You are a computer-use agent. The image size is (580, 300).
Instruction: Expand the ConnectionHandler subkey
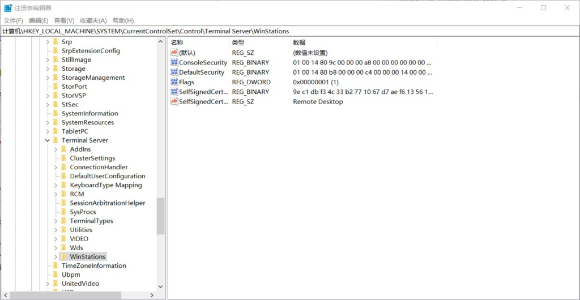click(56, 168)
